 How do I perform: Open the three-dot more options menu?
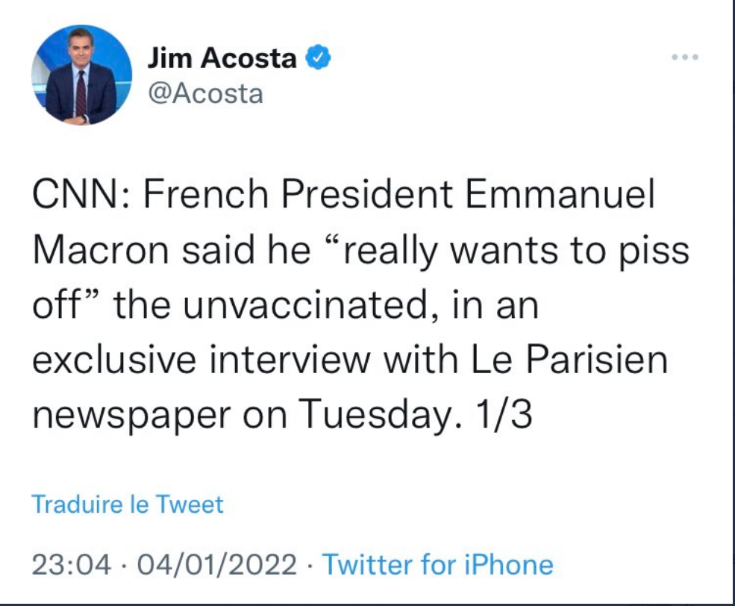[684, 57]
